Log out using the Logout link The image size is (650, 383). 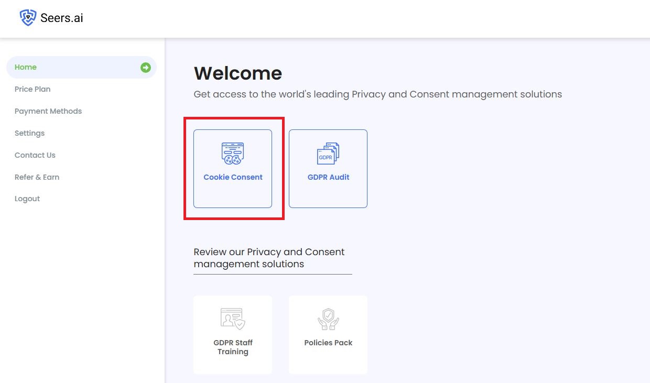(27, 199)
